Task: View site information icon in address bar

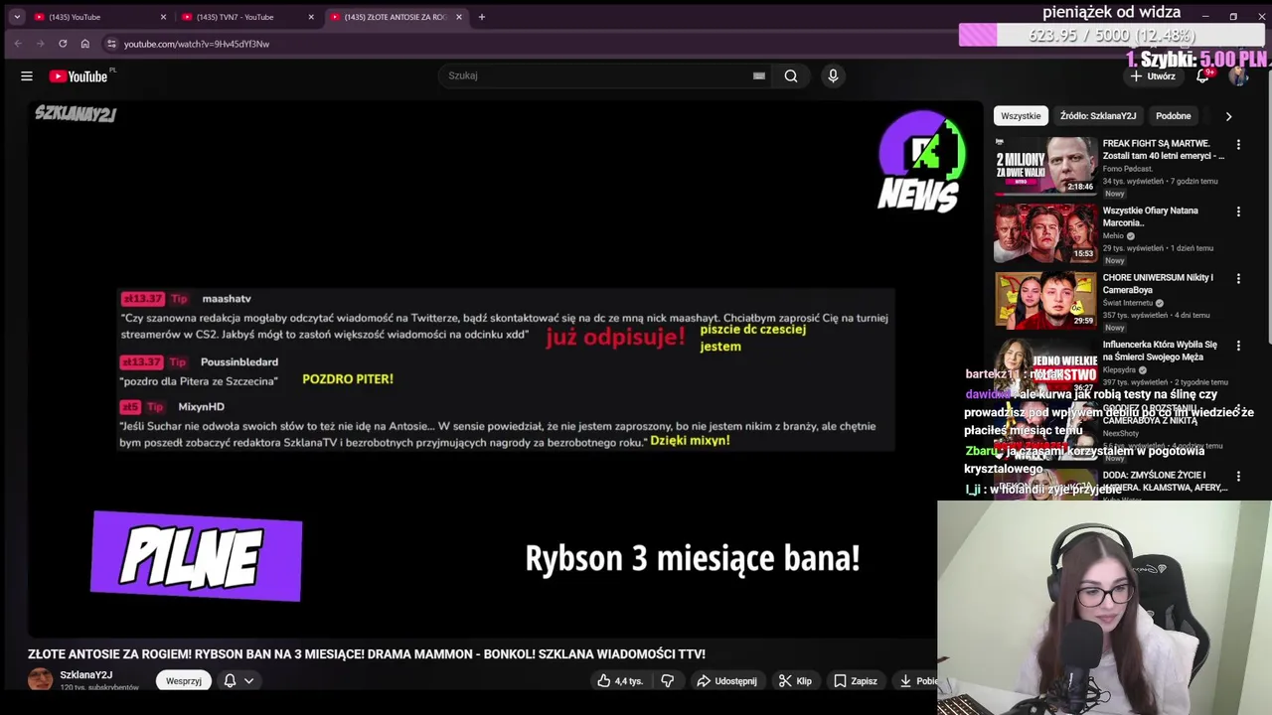Action: [x=111, y=44]
